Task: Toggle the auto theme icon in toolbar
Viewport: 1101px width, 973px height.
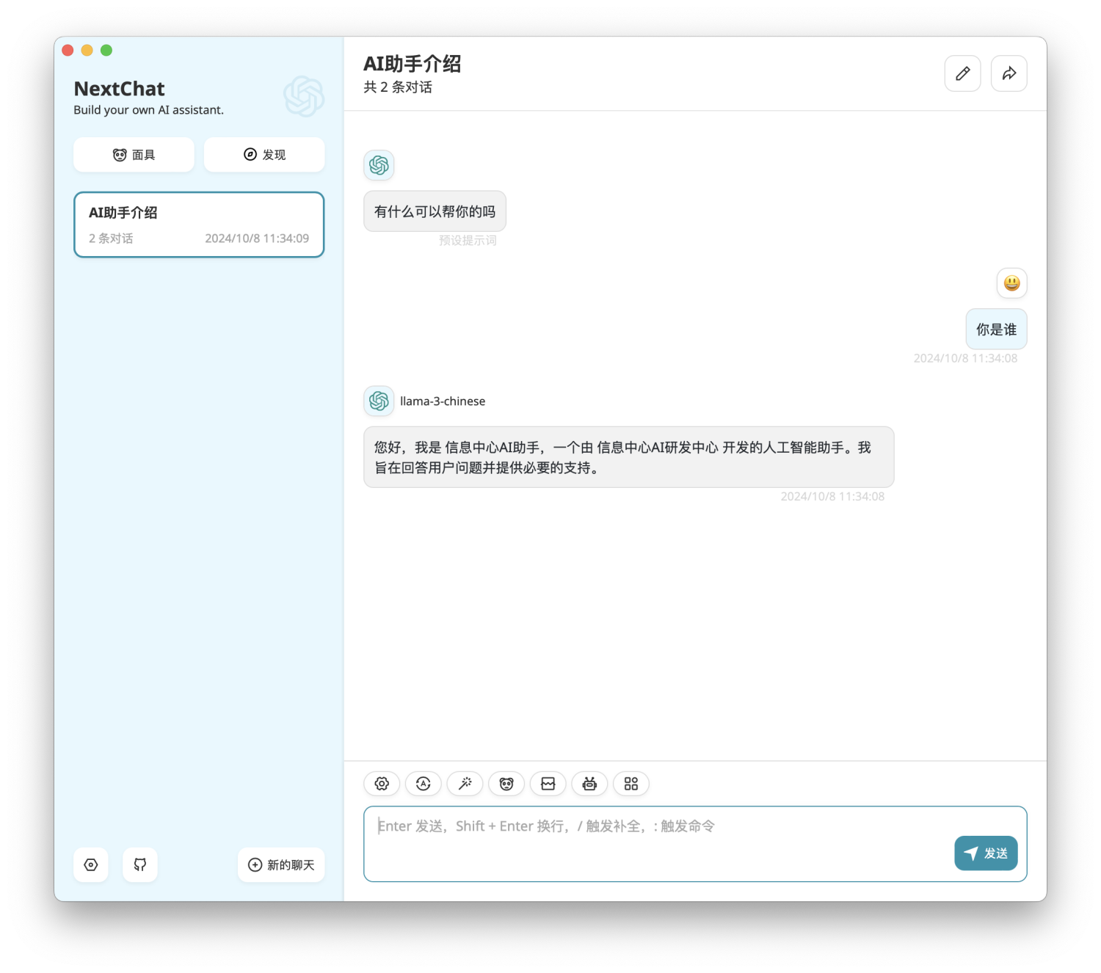Action: pyautogui.click(x=424, y=784)
